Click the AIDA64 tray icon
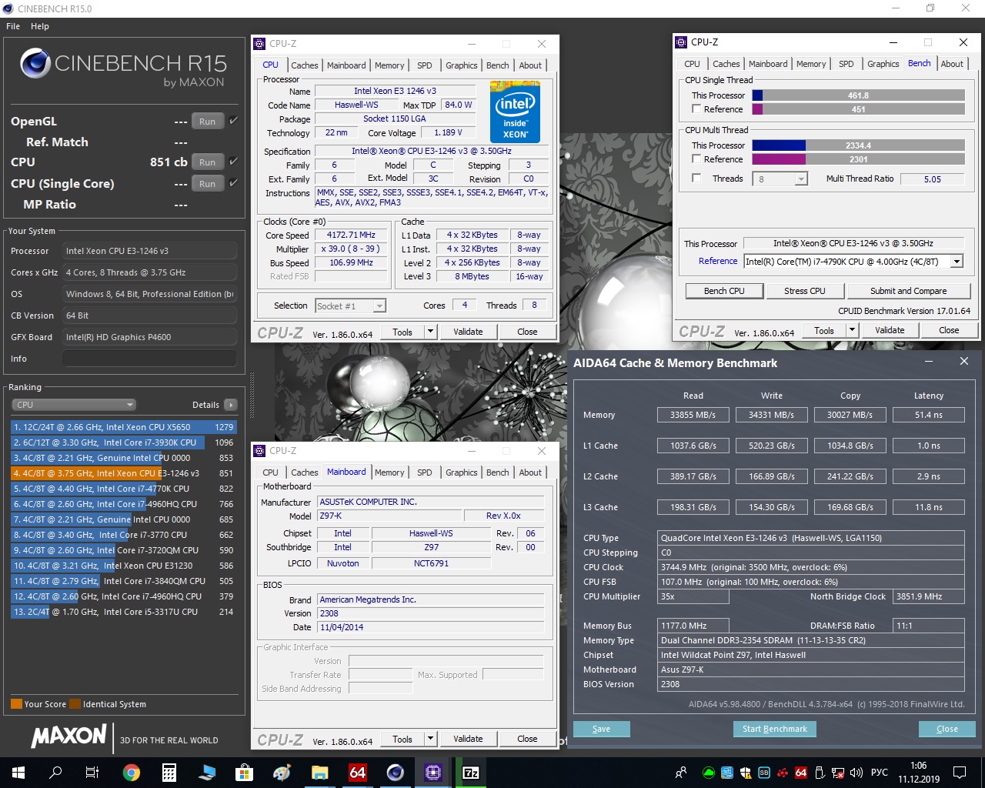The width and height of the screenshot is (985, 788). pos(801,773)
